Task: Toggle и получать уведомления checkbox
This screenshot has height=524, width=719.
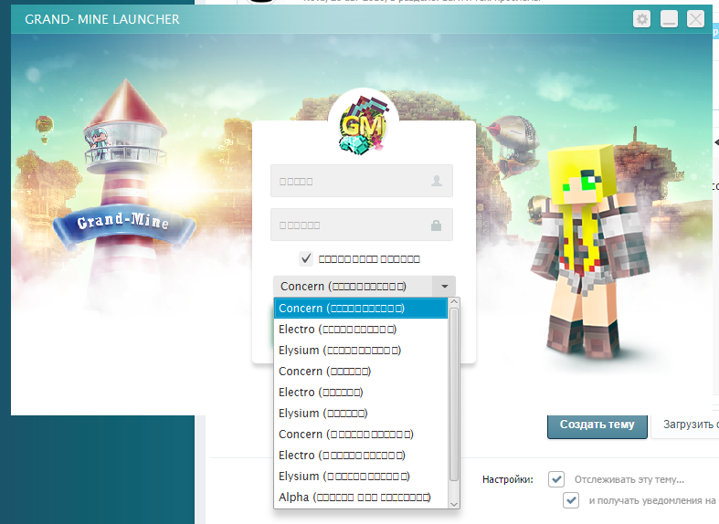Action: point(571,500)
